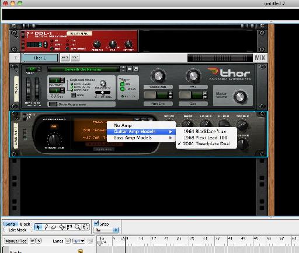Click the timeline ruler at bar 17
The width and height of the screenshot is (299, 253).
(154, 239)
